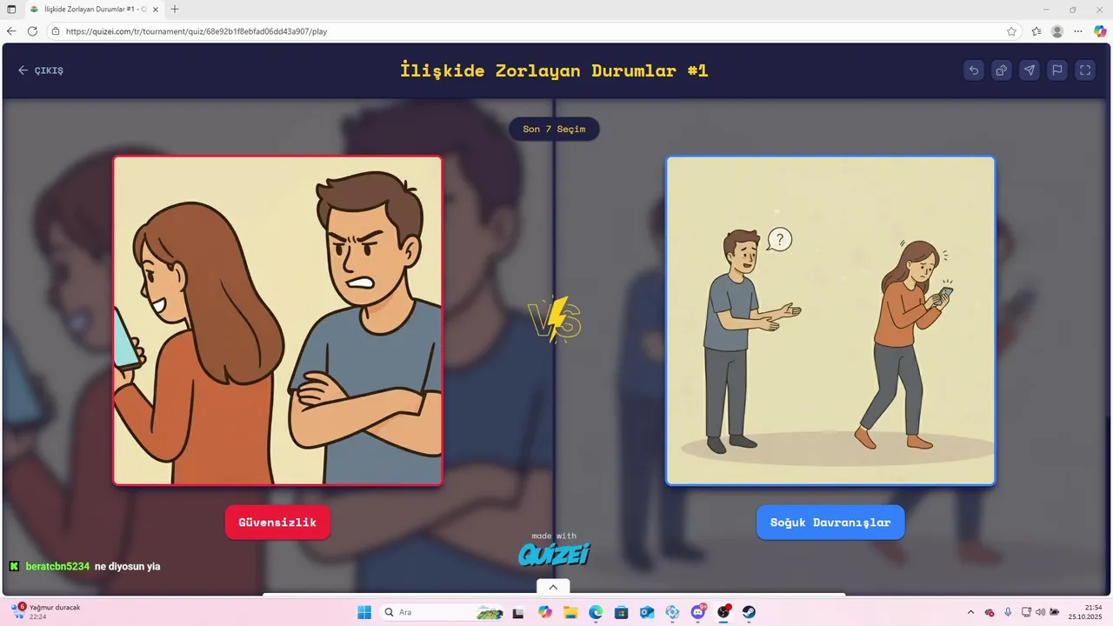Open File Explorer from the taskbar

(x=570, y=612)
